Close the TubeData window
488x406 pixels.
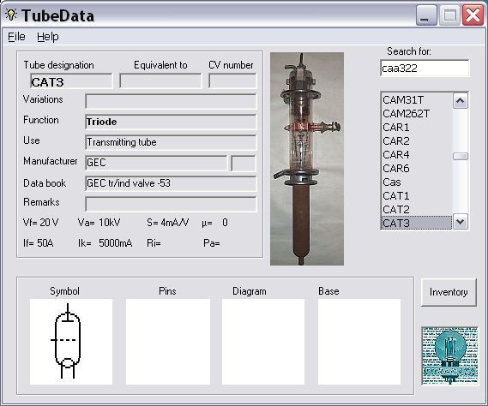pos(473,15)
